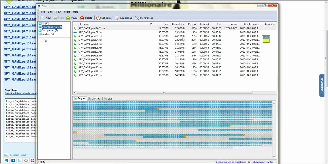
Task: Sort by the Speed column header
Action: [233, 24]
